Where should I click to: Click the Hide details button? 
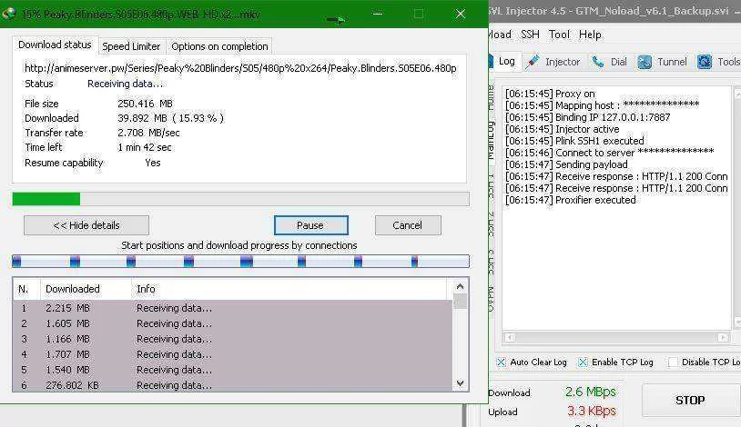tap(86, 225)
